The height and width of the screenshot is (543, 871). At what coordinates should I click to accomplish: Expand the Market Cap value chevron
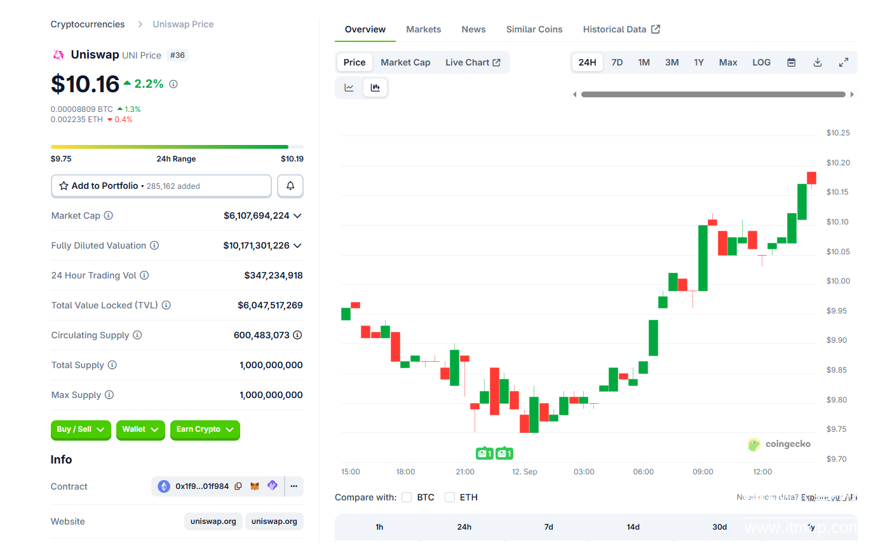coord(297,216)
